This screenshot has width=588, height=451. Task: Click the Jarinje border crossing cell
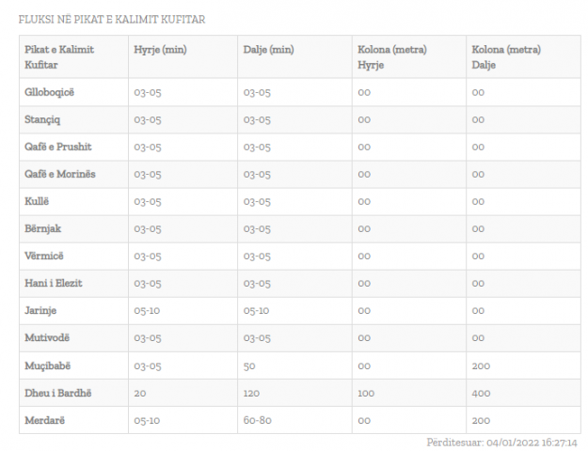point(42,310)
